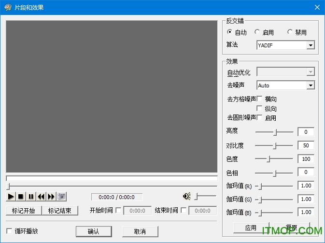325x243 pixels.
Task: Enable the 横向 deblock checkbox
Action: (259, 99)
